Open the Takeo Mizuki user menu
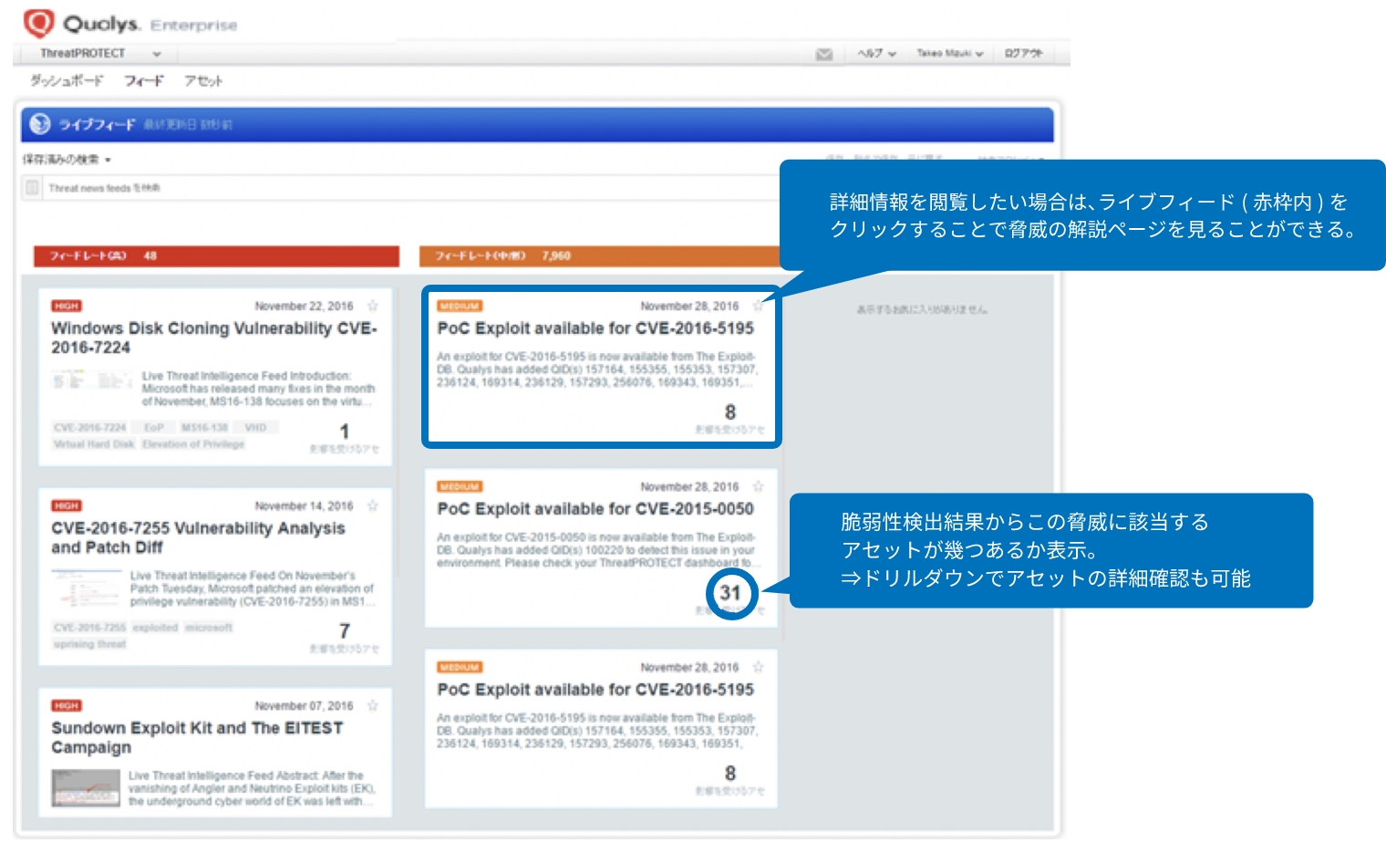 click(x=950, y=54)
